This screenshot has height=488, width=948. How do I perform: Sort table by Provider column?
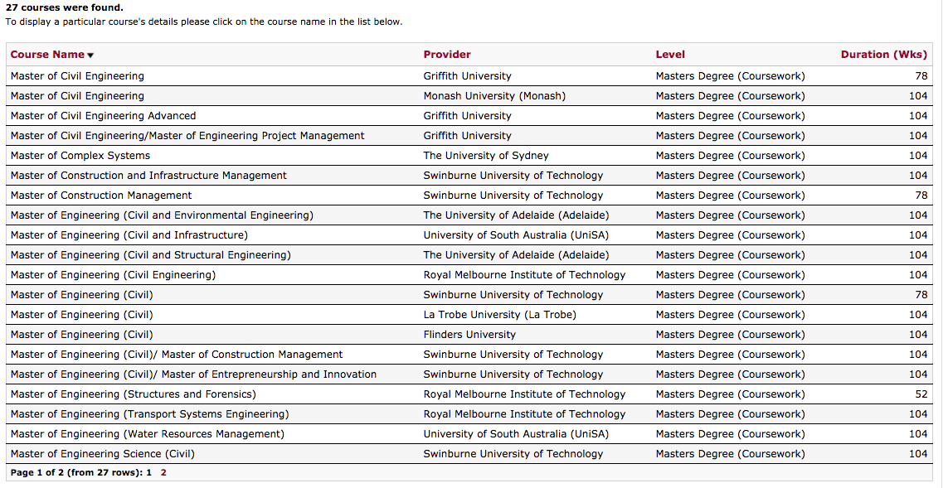coord(447,55)
